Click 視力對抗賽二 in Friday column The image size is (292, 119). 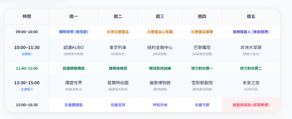[251, 68]
